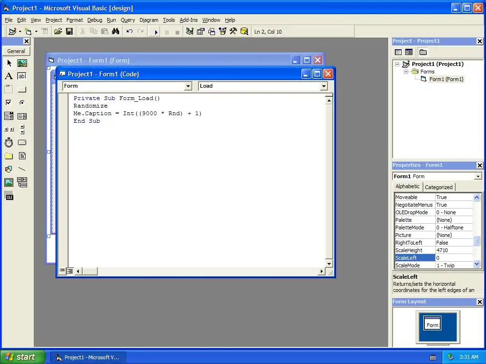Select the Line control tool
486x364 pixels.
pyautogui.click(x=22, y=169)
